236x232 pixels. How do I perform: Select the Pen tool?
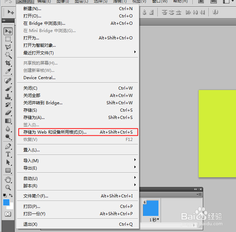(x=8, y=146)
